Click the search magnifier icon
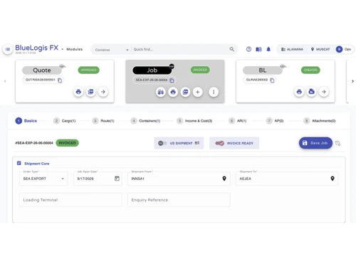356x267 pixels. [231, 49]
